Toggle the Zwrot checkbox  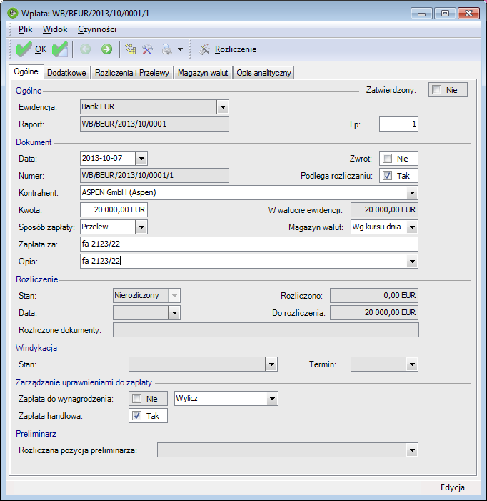coord(388,158)
